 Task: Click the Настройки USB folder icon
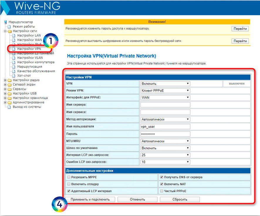10,94
